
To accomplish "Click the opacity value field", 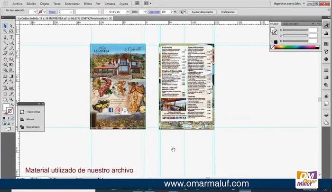I will pyautogui.click(x=166, y=12).
